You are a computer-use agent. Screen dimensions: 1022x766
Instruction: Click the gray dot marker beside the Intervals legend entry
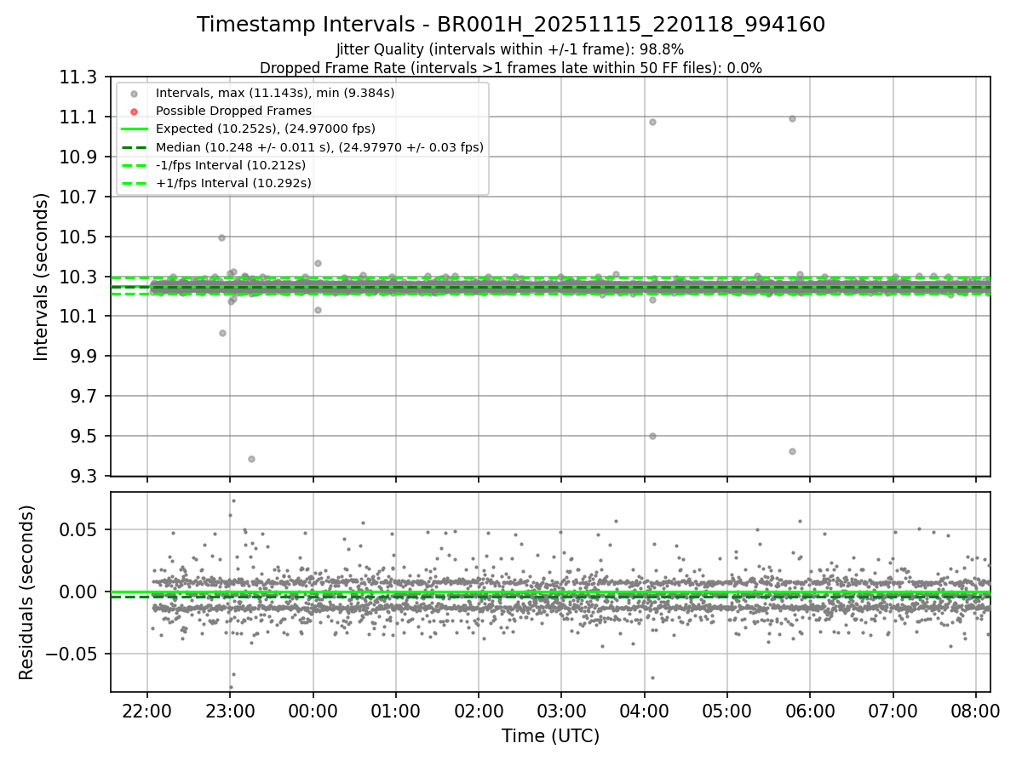pos(134,94)
